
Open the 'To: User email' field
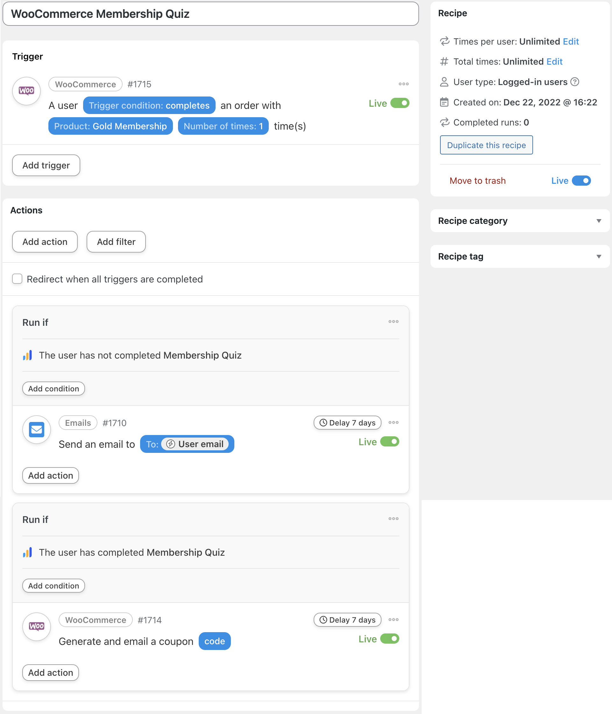[x=187, y=444]
